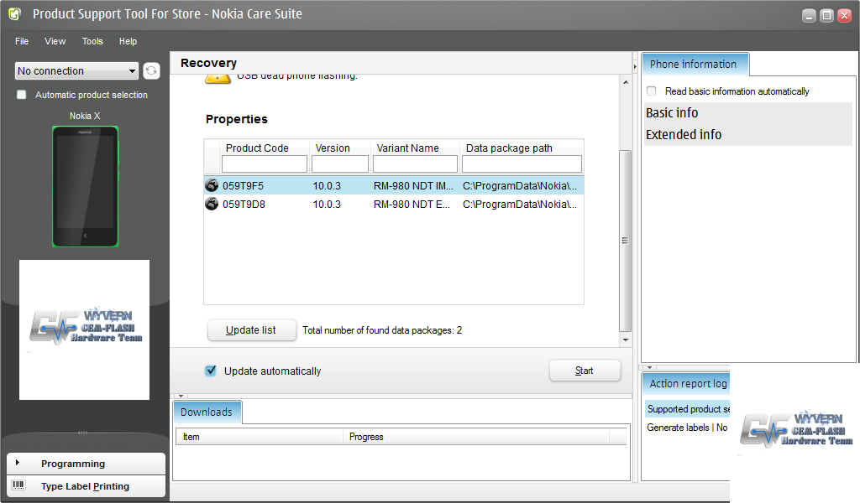Screen dimensions: 860x503
Task: Minimize the Nokia Care Suite window
Action: tap(809, 15)
